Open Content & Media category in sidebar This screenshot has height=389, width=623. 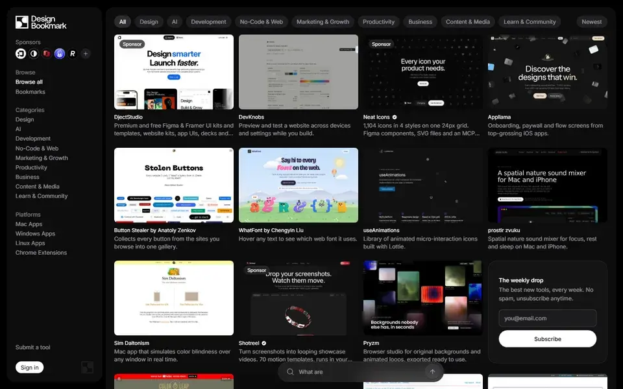(x=38, y=187)
